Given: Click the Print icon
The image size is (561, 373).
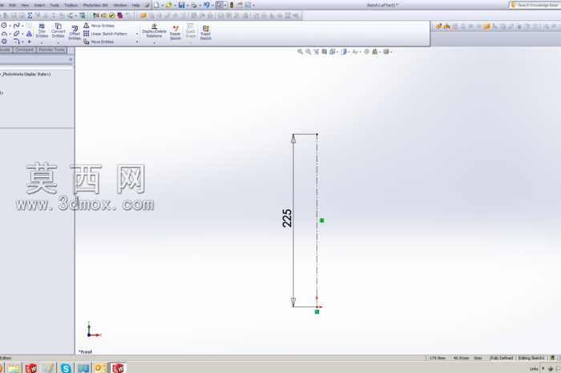Looking at the screenshot, I should click(194, 5).
